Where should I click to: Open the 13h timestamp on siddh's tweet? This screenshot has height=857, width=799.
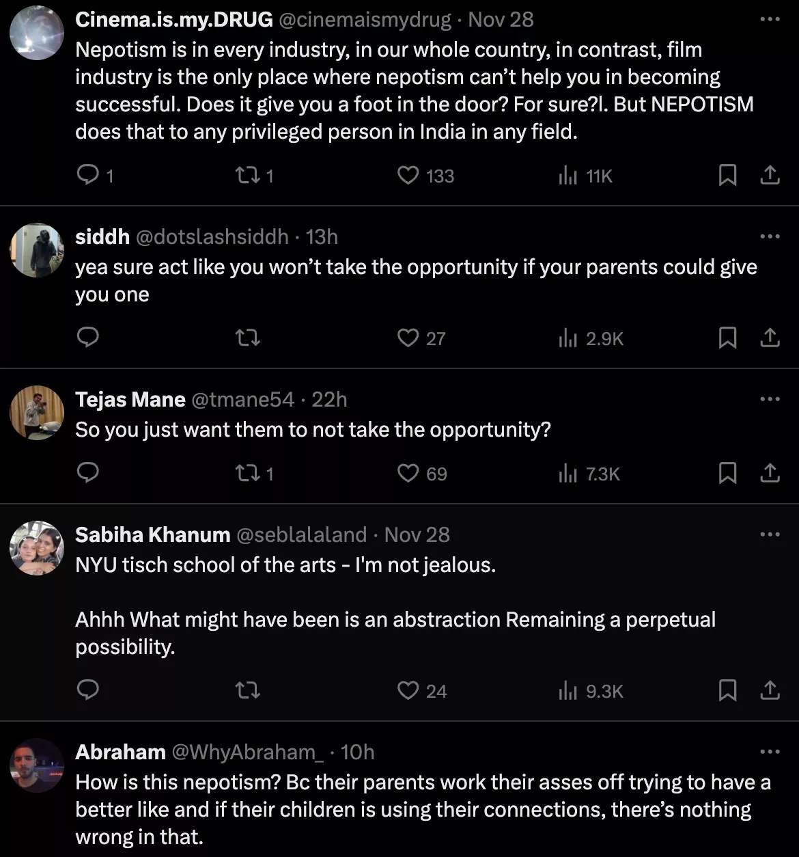coord(322,236)
